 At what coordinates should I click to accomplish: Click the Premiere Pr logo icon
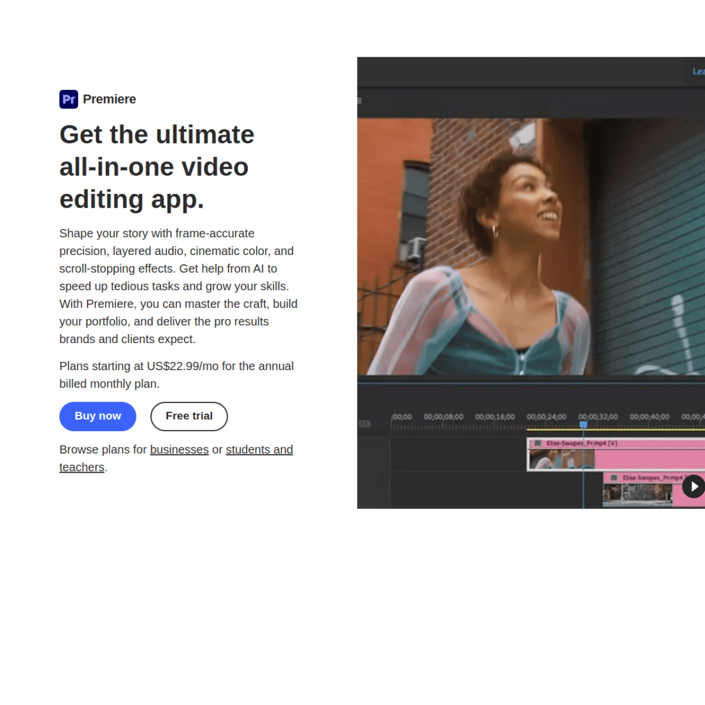[x=69, y=99]
